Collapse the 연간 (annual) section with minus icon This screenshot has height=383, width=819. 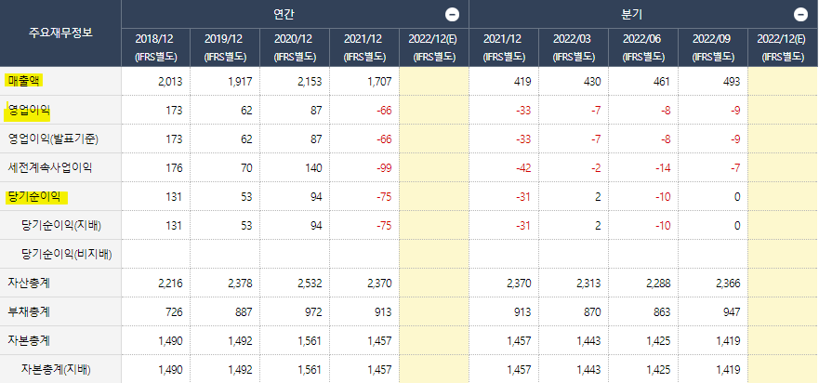453,15
